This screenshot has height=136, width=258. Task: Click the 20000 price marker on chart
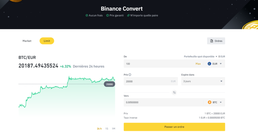109,84
